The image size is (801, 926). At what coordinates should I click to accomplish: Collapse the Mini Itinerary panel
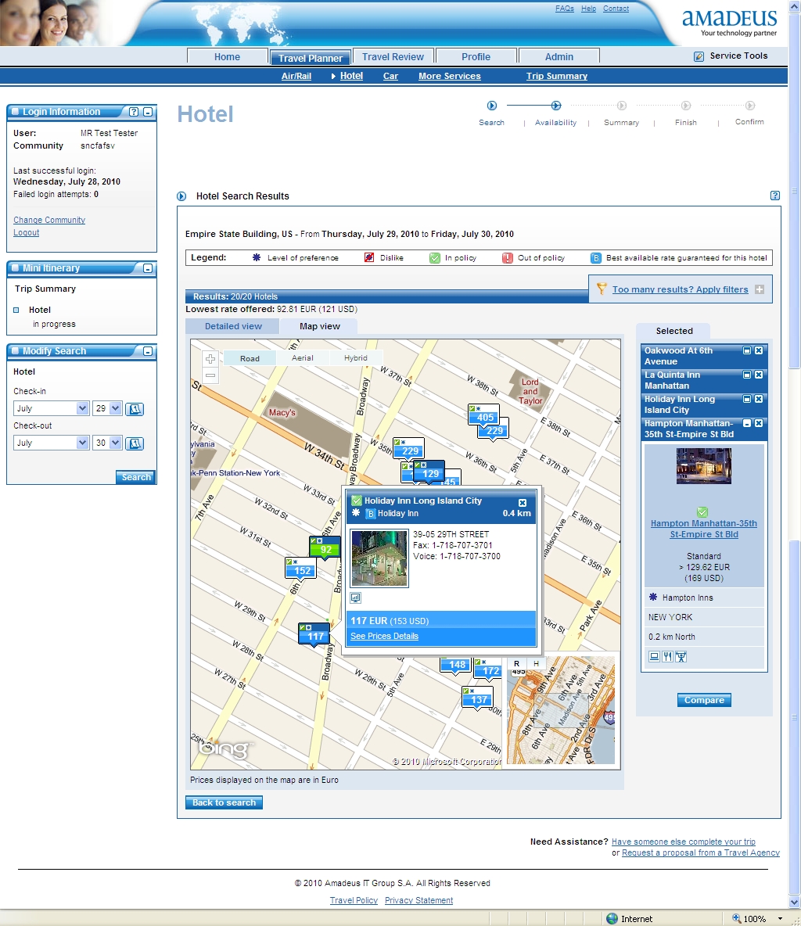pyautogui.click(x=148, y=268)
